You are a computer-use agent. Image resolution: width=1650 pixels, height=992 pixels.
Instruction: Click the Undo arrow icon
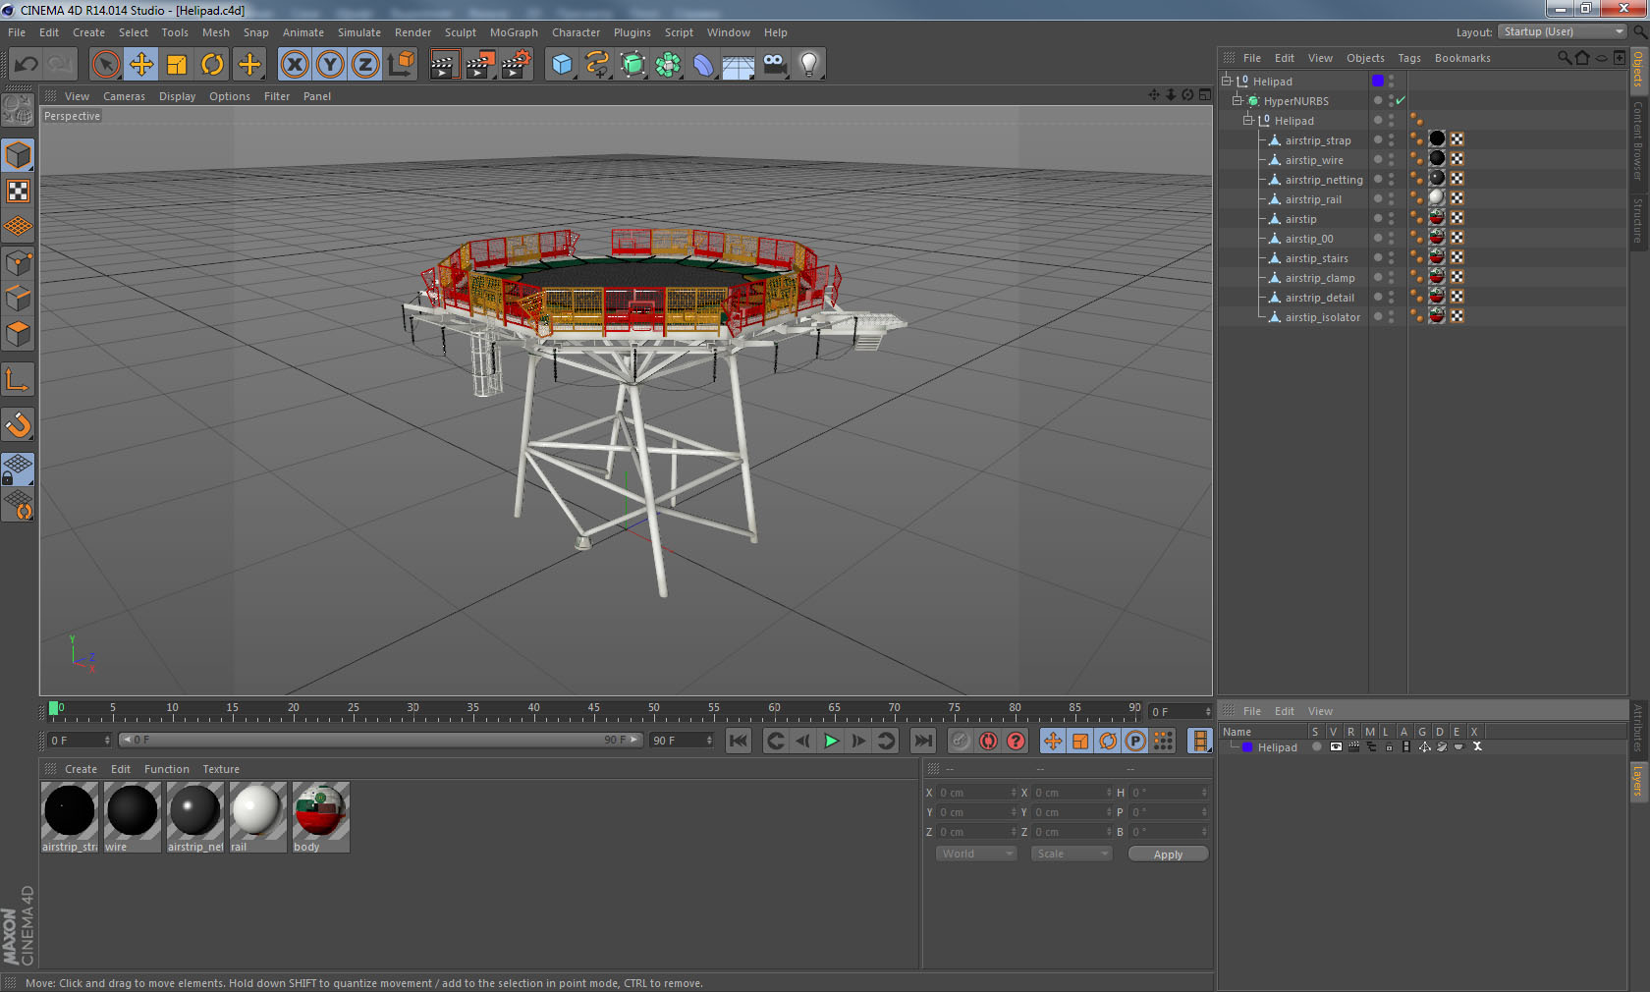(26, 65)
